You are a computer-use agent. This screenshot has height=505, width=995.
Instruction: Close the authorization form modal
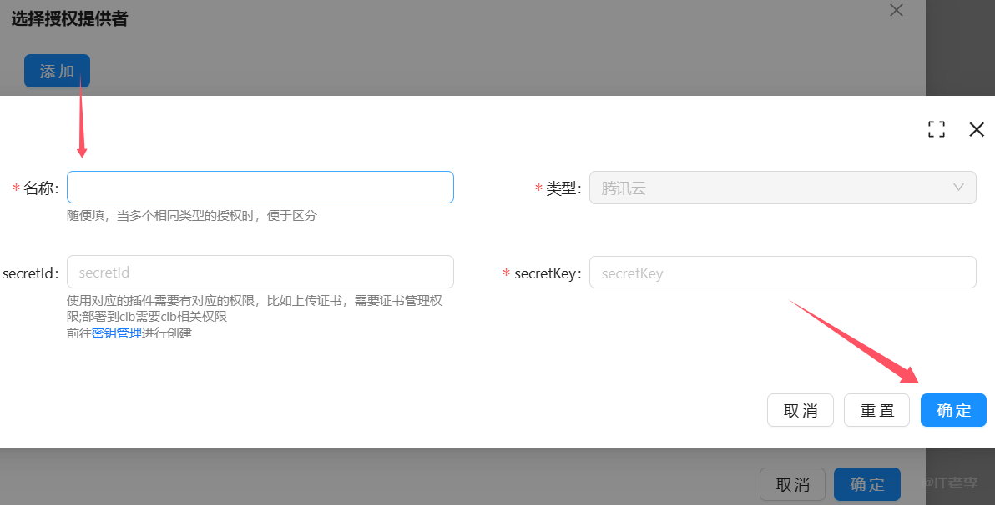click(x=977, y=129)
